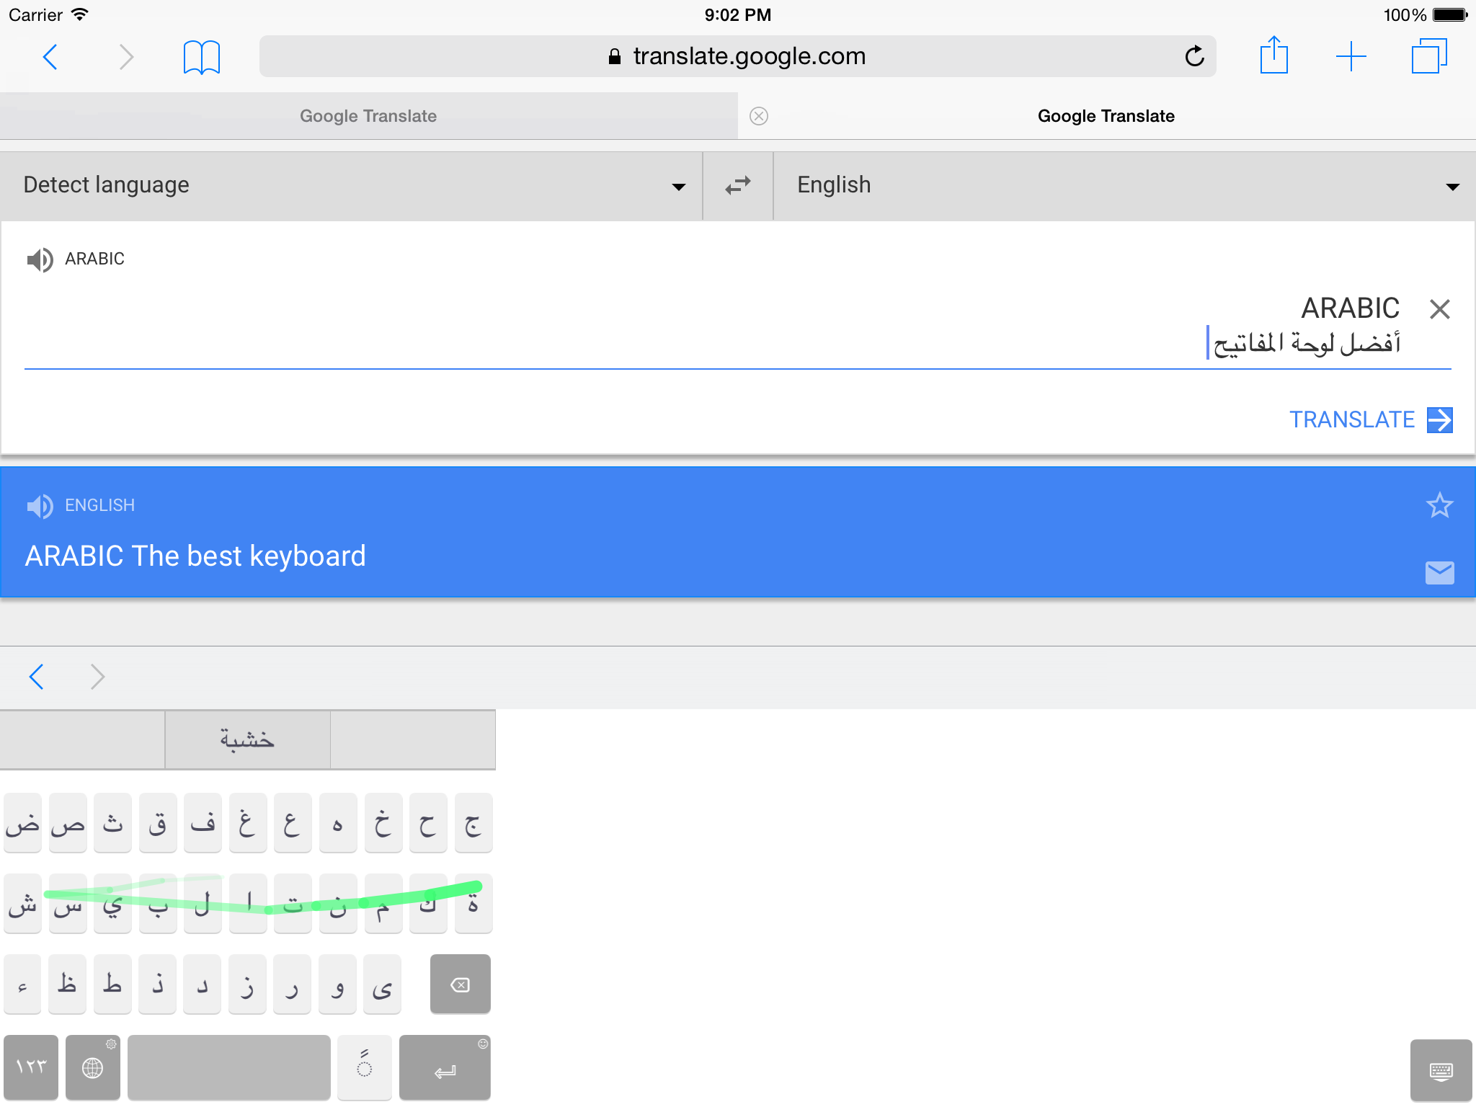The width and height of the screenshot is (1476, 1107).
Task: Play Arabic source text audio
Action: pyautogui.click(x=40, y=259)
